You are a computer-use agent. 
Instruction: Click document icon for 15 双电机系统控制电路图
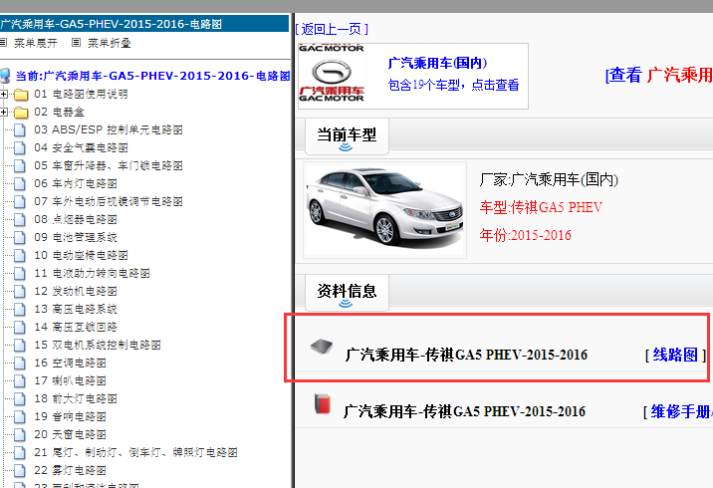[x=20, y=346]
